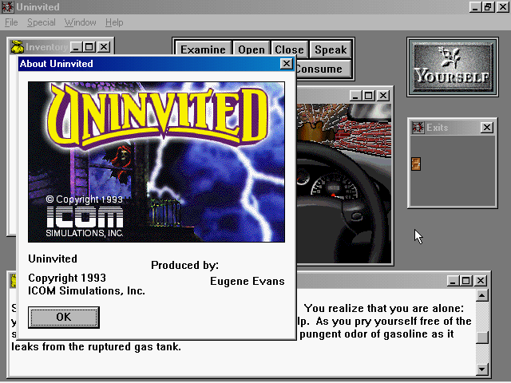Screen dimensions: 511x383
Task: Close the Inventory window
Action: pyautogui.click(x=104, y=47)
